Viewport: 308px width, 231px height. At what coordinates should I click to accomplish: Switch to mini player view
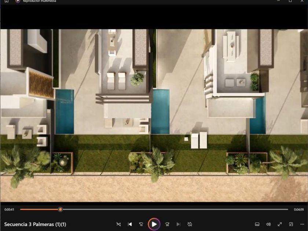[x=291, y=224]
